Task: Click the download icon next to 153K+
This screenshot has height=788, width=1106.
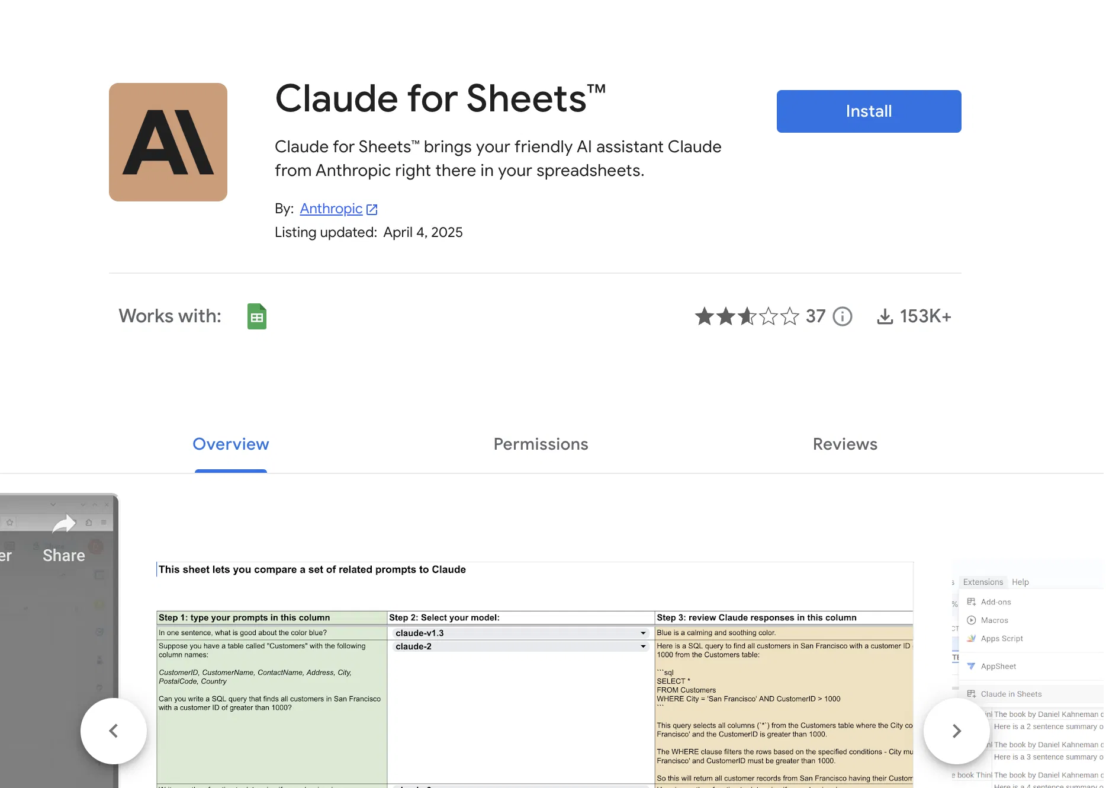Action: (x=885, y=316)
